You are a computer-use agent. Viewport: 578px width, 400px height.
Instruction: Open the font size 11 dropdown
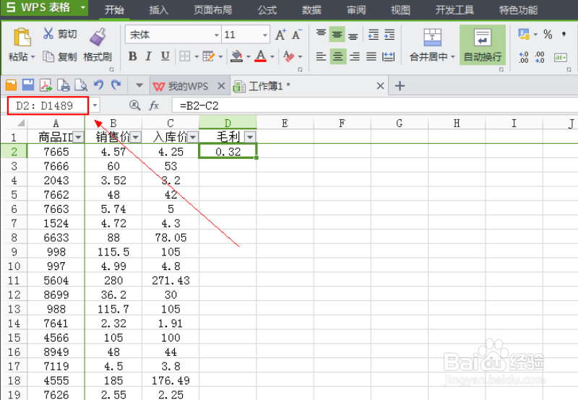(265, 35)
